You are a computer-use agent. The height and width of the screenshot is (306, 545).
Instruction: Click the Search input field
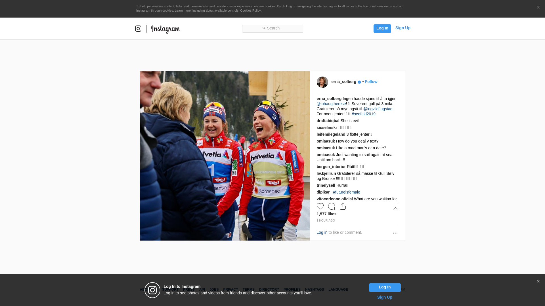pyautogui.click(x=272, y=28)
